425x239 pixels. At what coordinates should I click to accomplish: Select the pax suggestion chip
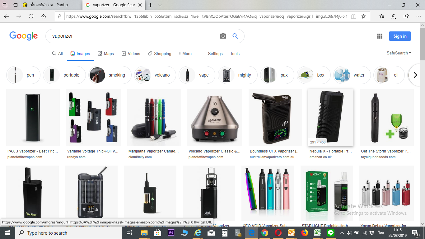(277, 75)
